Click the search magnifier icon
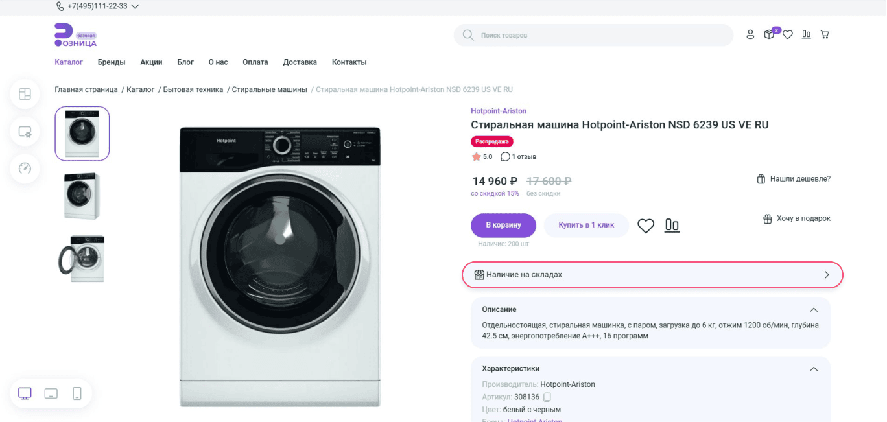Image resolution: width=887 pixels, height=422 pixels. [x=468, y=35]
